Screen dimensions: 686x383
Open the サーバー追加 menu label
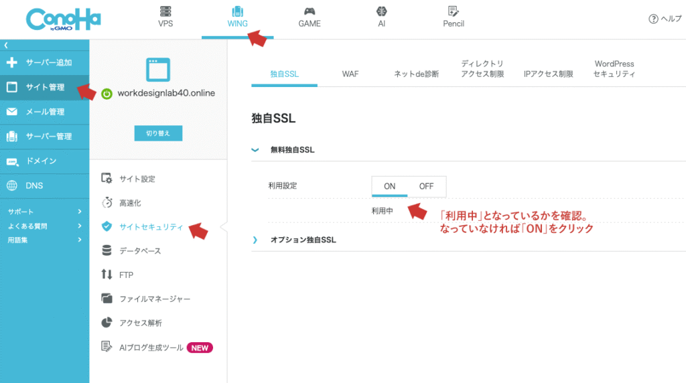pyautogui.click(x=48, y=62)
